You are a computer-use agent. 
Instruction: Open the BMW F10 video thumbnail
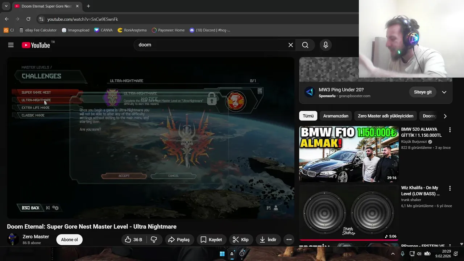pos(349,154)
